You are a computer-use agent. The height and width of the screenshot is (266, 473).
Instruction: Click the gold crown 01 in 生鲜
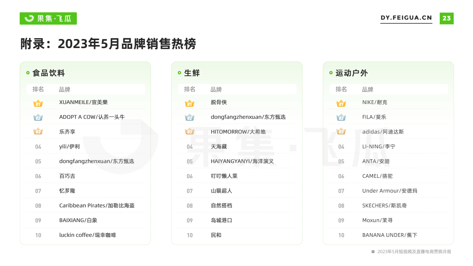coord(190,103)
